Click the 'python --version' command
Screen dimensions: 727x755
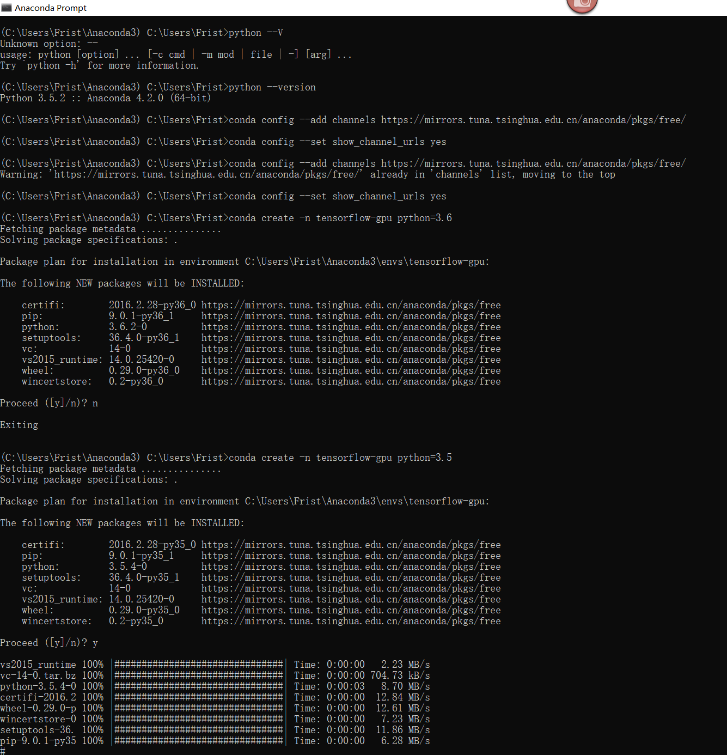click(x=272, y=87)
